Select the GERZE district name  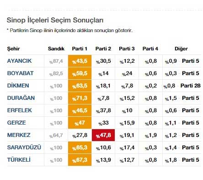tap(16, 123)
